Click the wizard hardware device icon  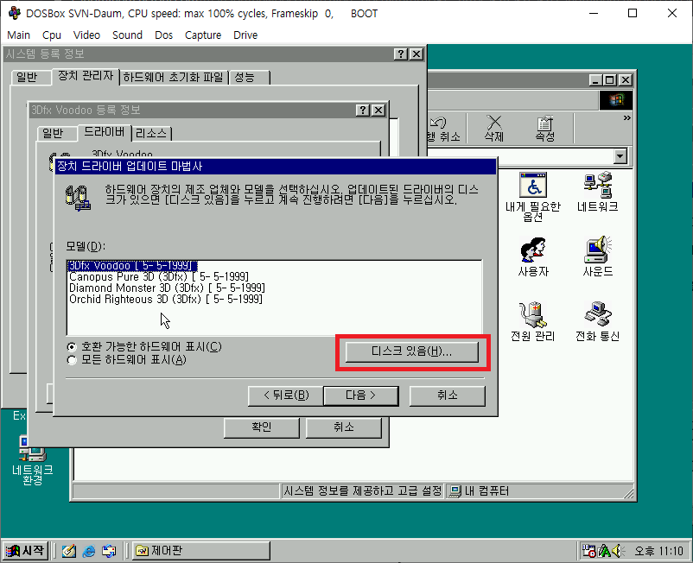tap(78, 198)
